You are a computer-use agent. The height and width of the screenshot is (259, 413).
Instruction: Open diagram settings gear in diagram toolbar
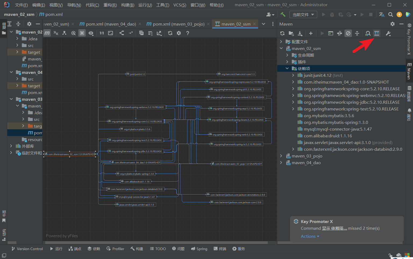pyautogui.click(x=179, y=33)
